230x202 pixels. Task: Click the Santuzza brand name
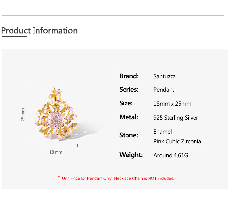[165, 76]
